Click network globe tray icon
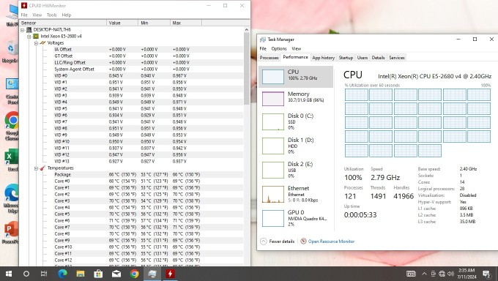This screenshot has width=498, height=281. (x=442, y=274)
